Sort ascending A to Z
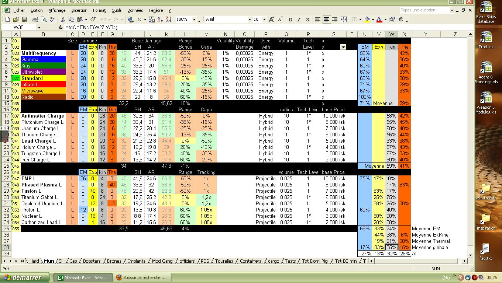Image resolution: width=502 pixels, height=283 pixels. 160,20
